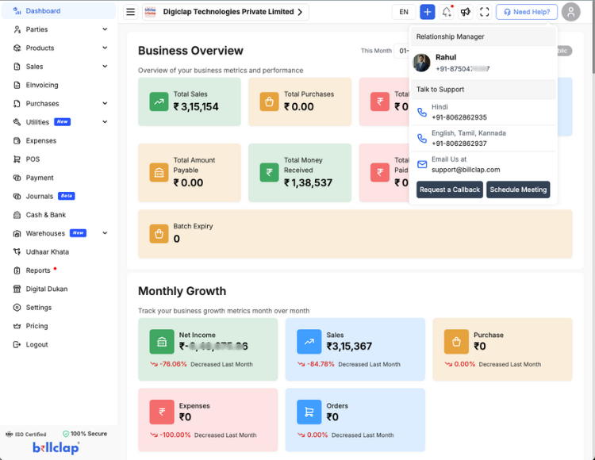Click the email support envelope icon
Image resolution: width=595 pixels, height=460 pixels.
422,164
